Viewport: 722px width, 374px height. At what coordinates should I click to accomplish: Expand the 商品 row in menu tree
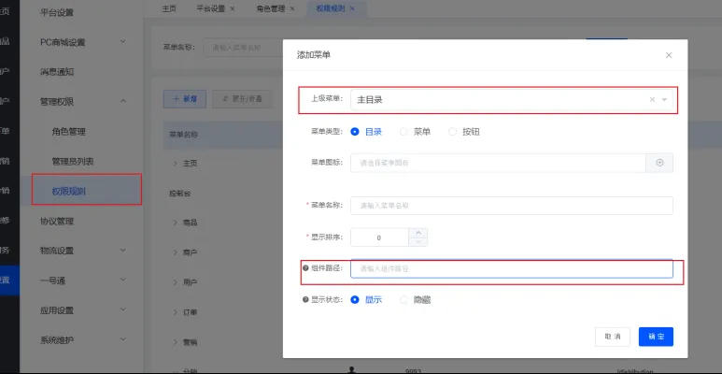[175, 223]
